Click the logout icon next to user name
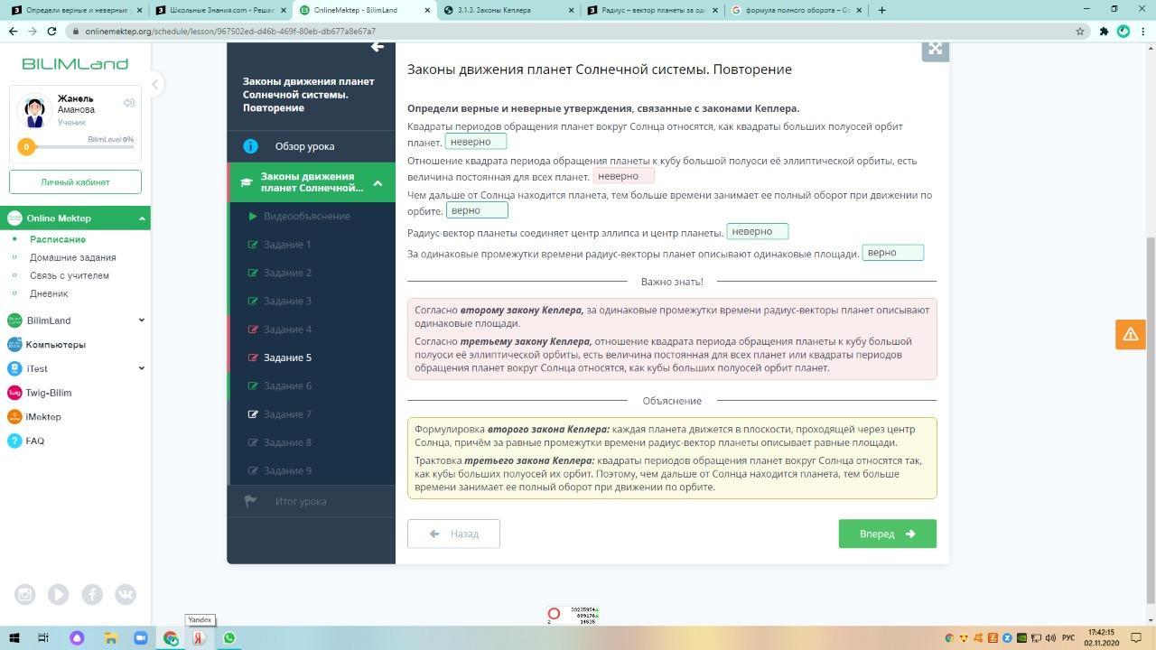Image resolution: width=1156 pixels, height=650 pixels. pyautogui.click(x=129, y=103)
